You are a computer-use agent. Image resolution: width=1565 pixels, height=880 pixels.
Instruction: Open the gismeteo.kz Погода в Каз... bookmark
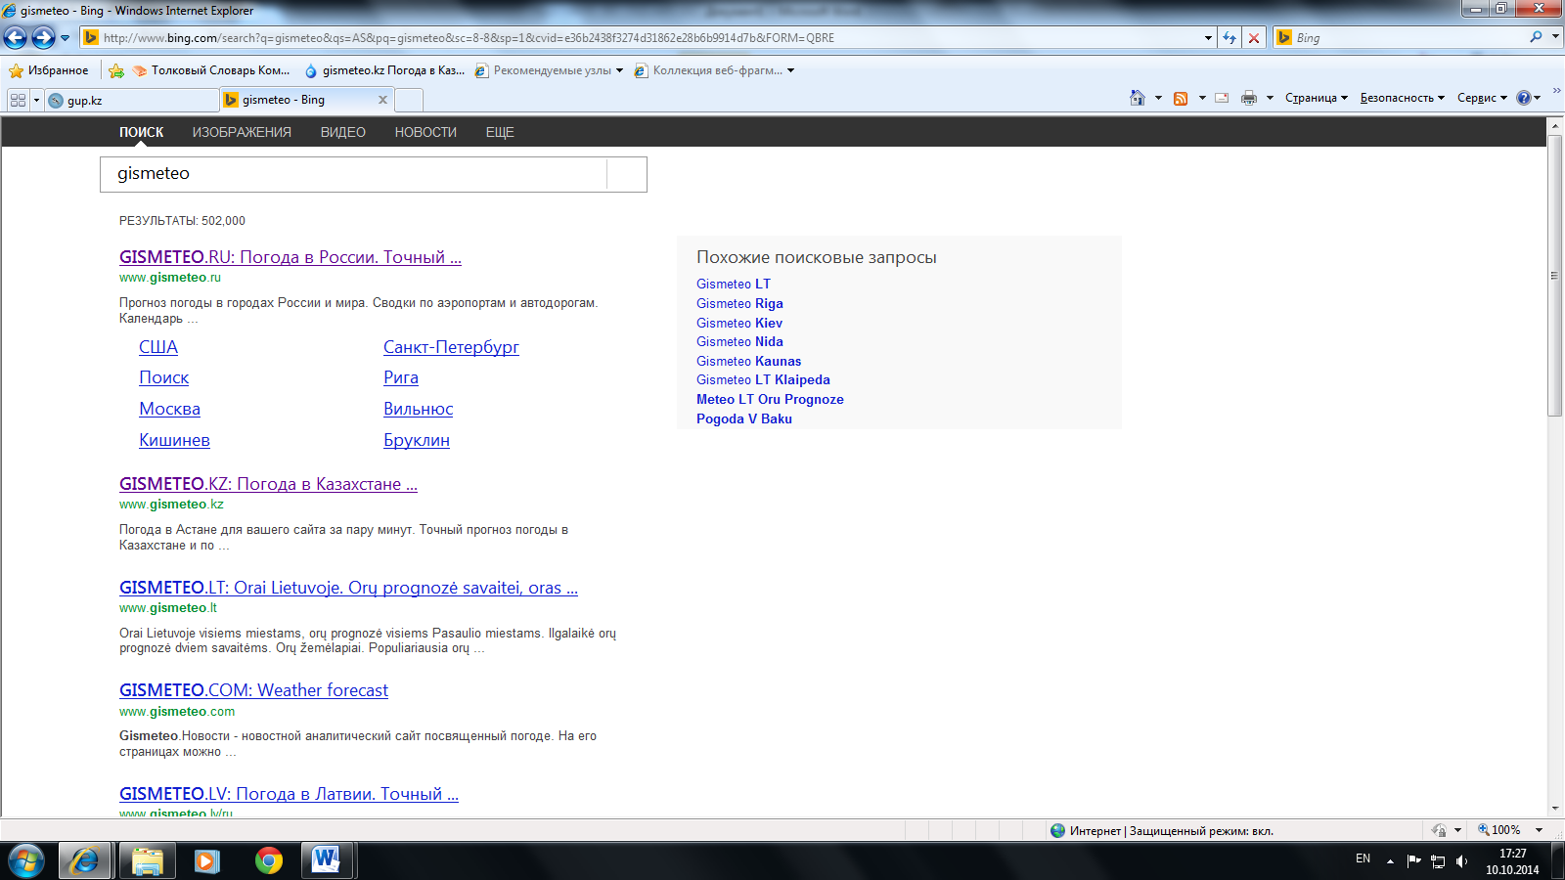384,70
